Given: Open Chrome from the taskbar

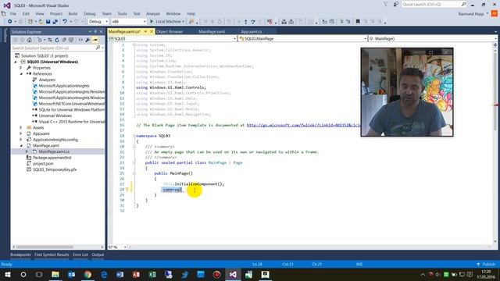Looking at the screenshot, I should [87, 274].
